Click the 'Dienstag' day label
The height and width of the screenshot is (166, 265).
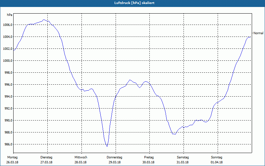[x=46, y=157]
